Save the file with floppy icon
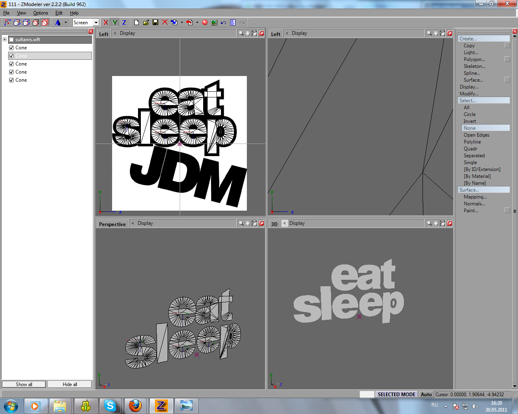The width and height of the screenshot is (518, 414). [155, 23]
